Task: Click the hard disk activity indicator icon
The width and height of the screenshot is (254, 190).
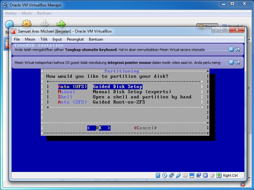Action: [158, 175]
